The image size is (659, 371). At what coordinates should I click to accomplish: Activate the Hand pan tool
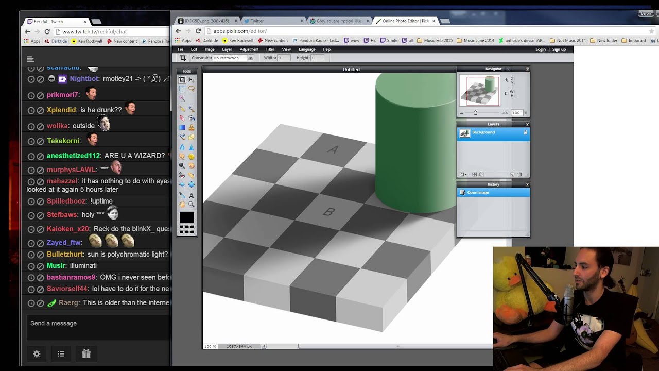click(182, 205)
